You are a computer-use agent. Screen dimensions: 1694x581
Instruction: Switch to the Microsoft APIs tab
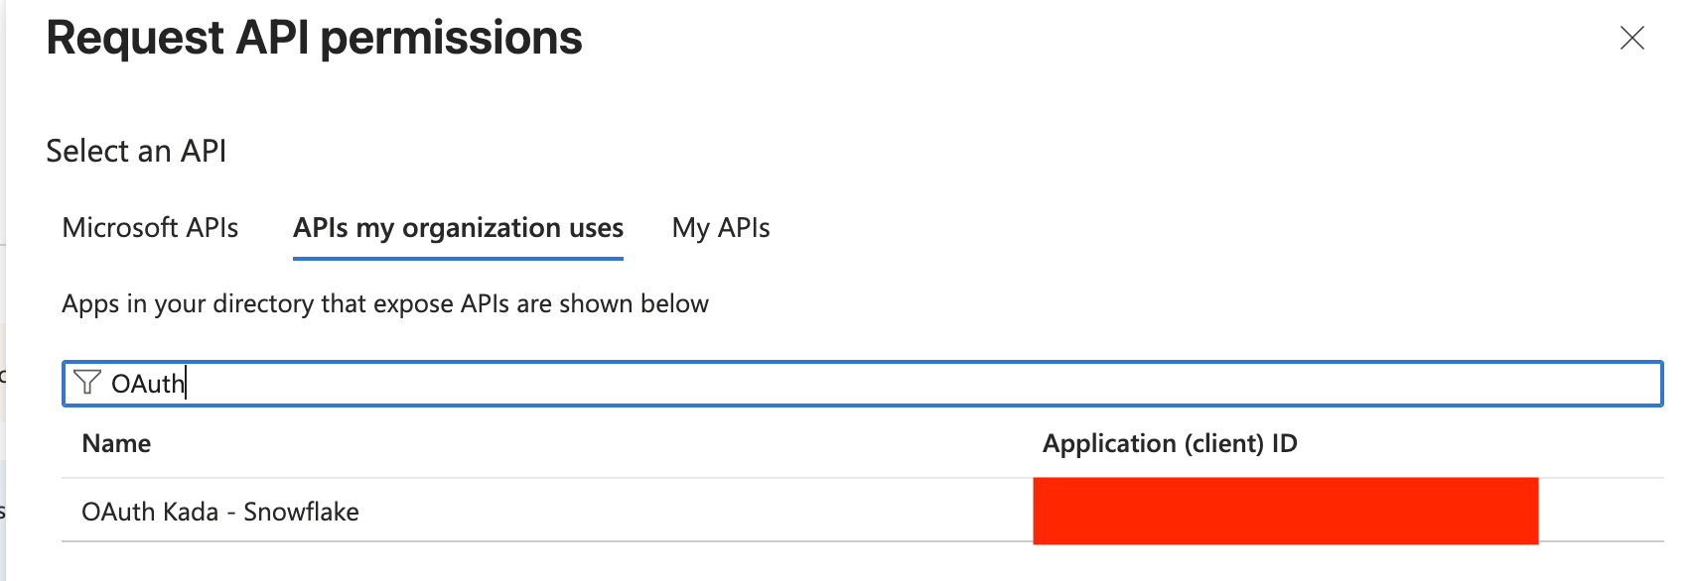(x=150, y=228)
